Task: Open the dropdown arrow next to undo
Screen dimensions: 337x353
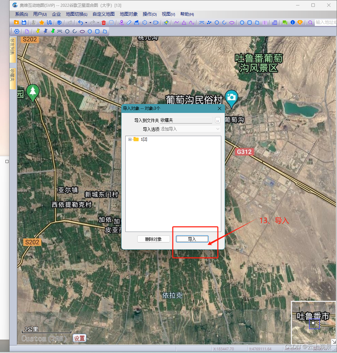Action: point(86,23)
